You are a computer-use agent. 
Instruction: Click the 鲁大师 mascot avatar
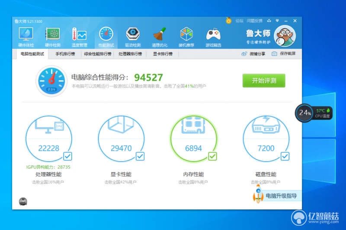coord(285,36)
